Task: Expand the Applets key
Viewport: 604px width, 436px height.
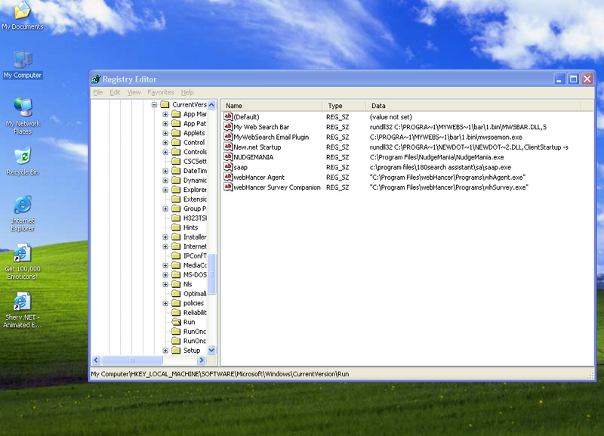Action: (x=165, y=133)
